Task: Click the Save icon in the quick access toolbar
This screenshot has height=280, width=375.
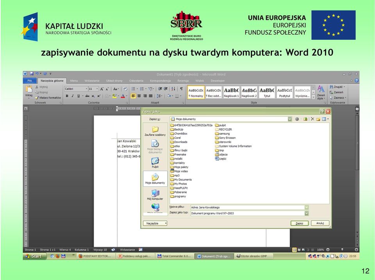Action: click(x=32, y=74)
